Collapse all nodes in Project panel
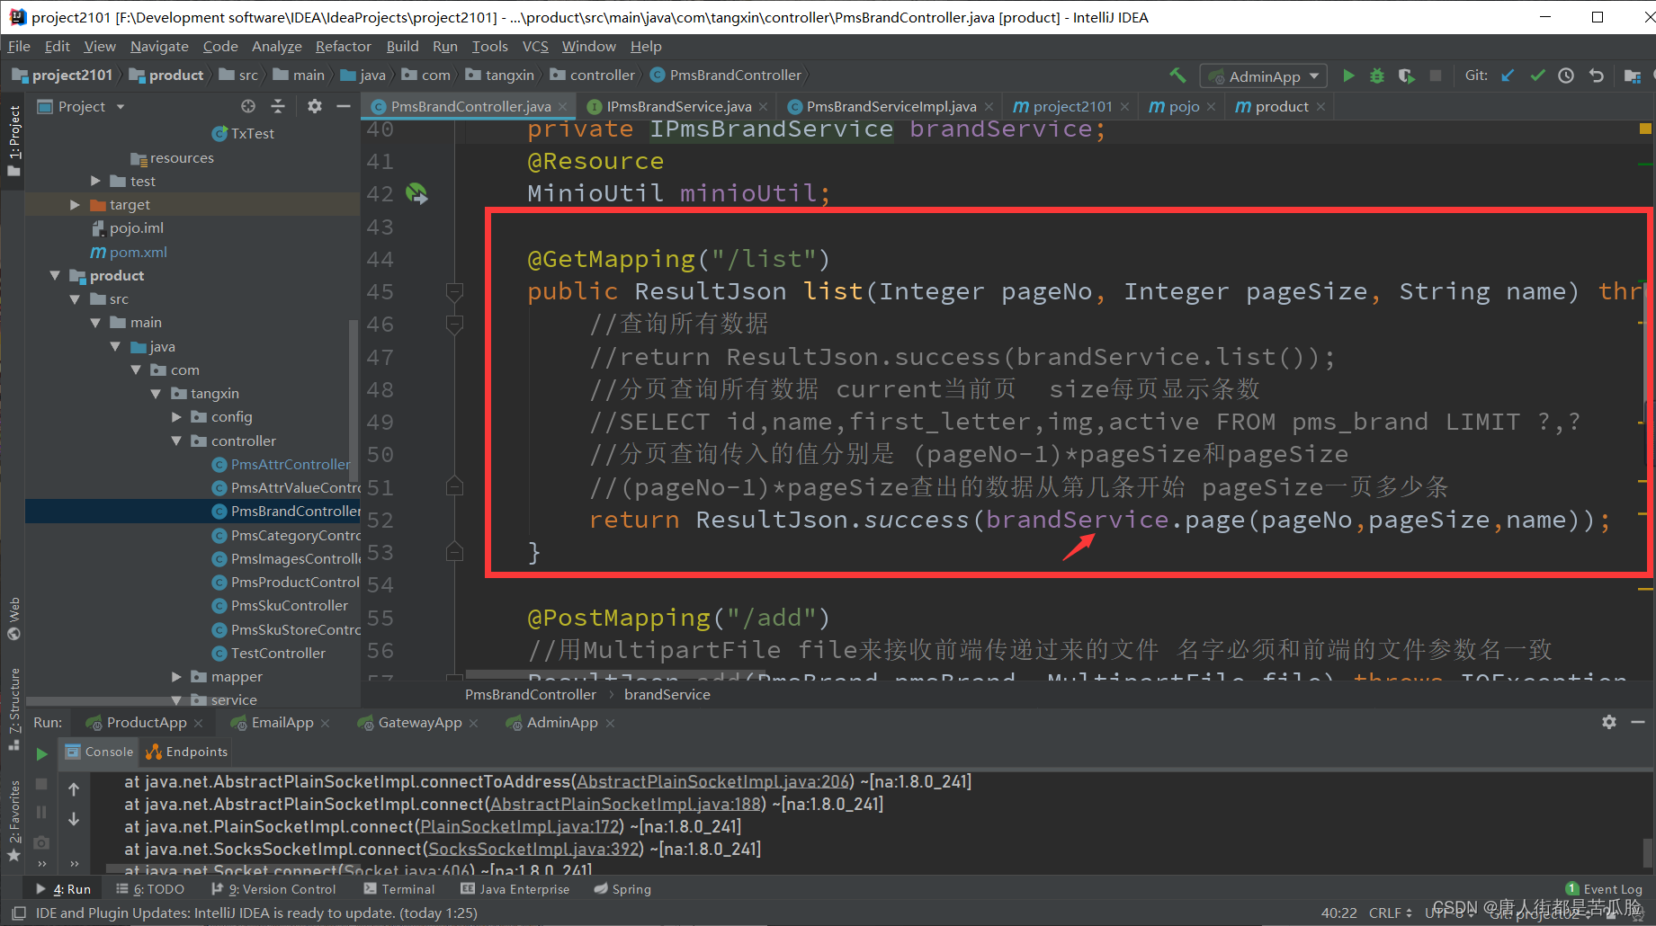 [x=278, y=106]
